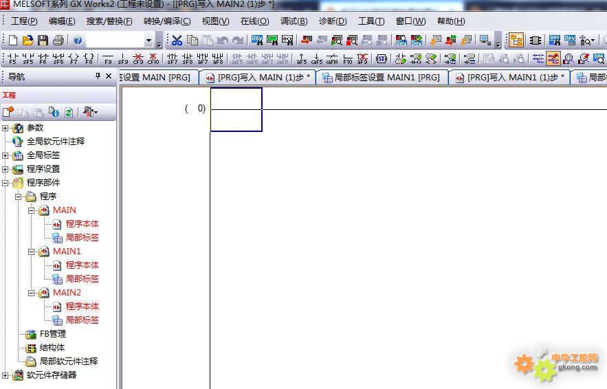Close the navigation panel
The width and height of the screenshot is (607, 389).
point(109,76)
